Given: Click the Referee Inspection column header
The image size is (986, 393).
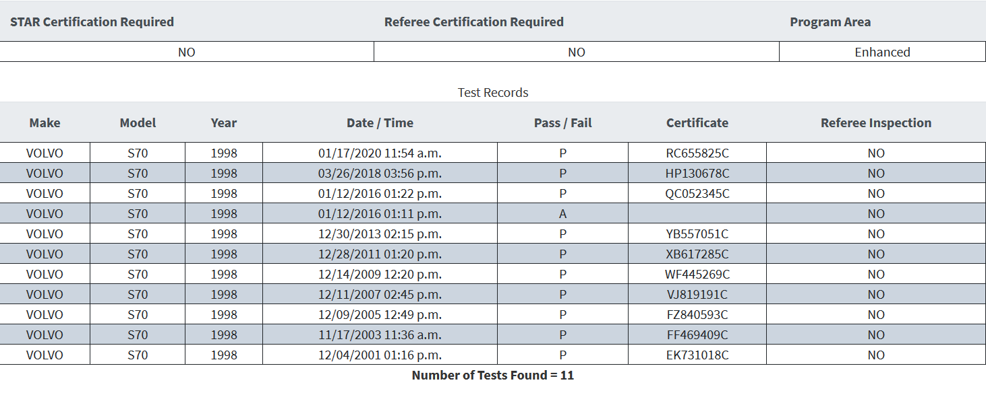Looking at the screenshot, I should 875,122.
